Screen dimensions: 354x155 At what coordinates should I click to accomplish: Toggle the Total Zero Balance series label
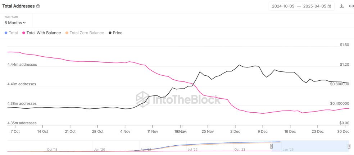87,33
